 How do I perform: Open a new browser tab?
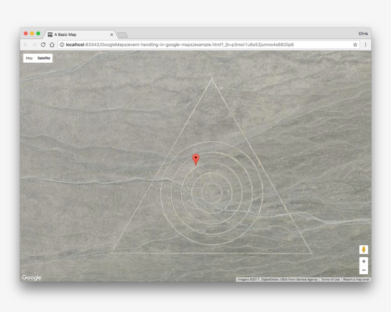tap(122, 35)
